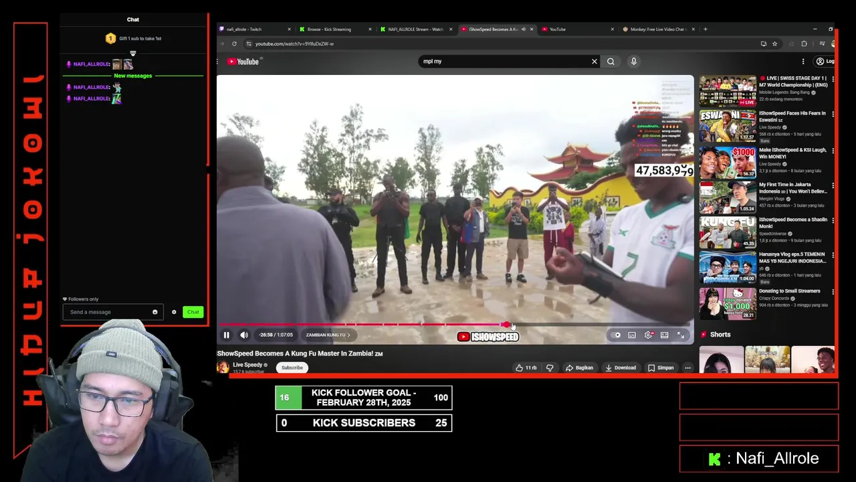
Task: Open Kick chat settings gear
Action: click(174, 312)
